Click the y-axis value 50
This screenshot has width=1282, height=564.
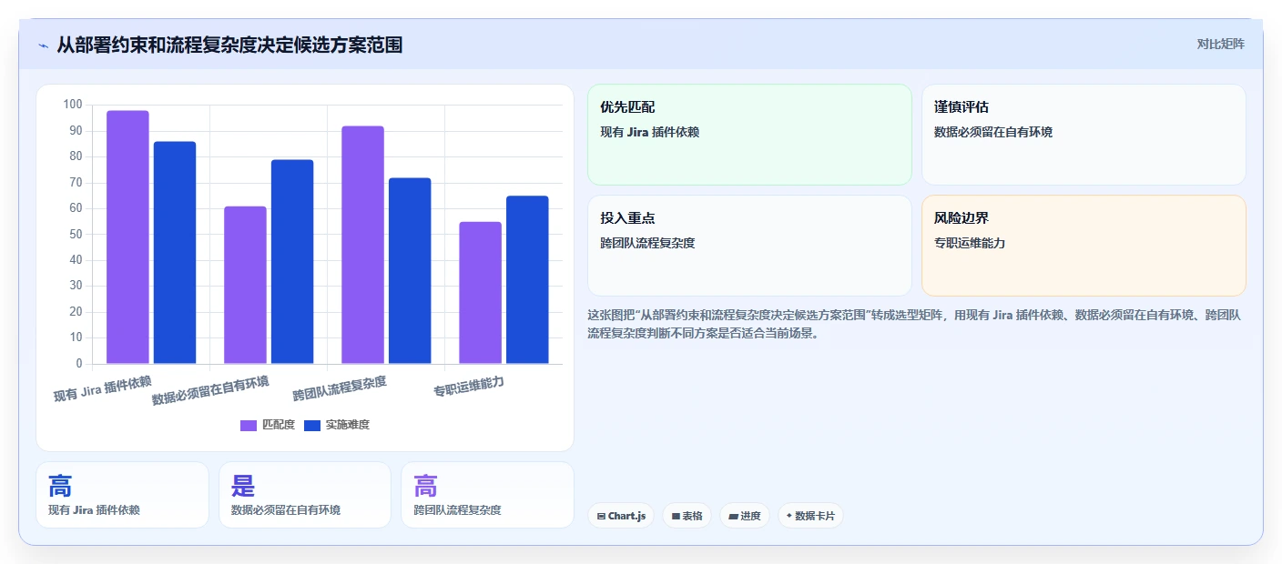76,234
